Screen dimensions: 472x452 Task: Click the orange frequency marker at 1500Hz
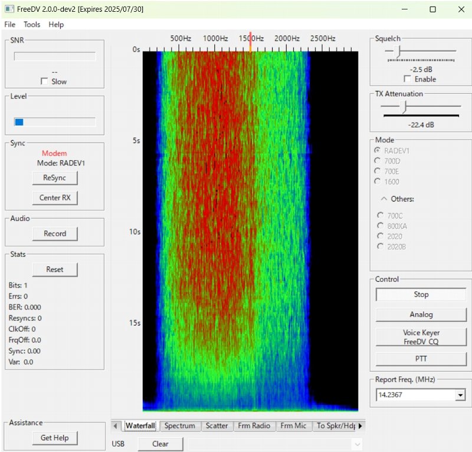[250, 42]
